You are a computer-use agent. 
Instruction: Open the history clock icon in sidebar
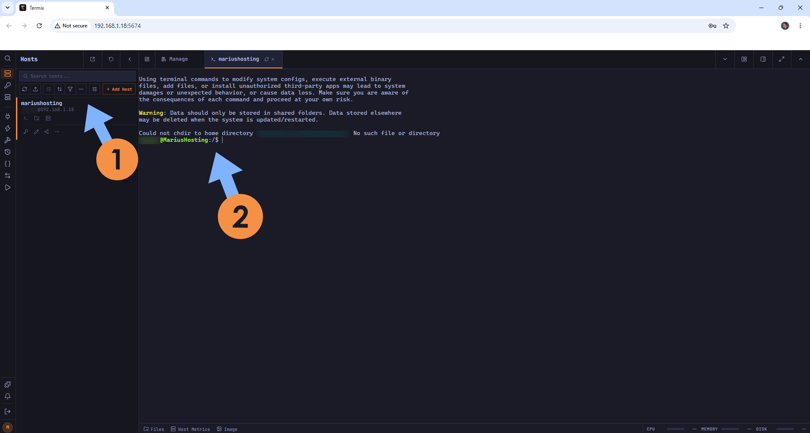click(x=8, y=152)
